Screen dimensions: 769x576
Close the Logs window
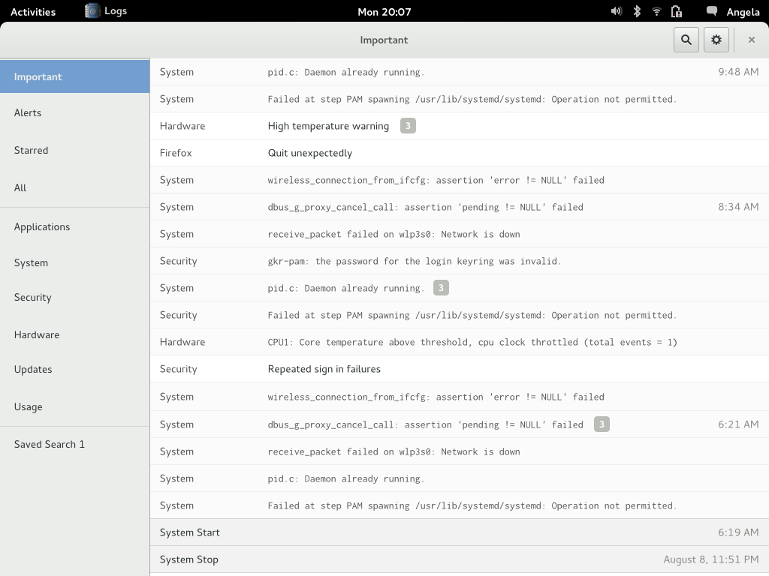pos(751,40)
